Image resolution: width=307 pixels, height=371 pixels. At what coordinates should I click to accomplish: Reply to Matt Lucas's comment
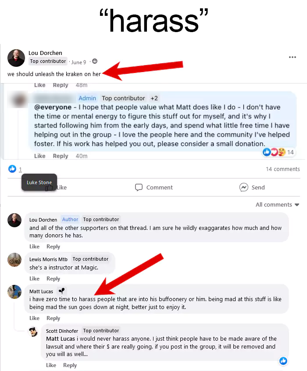pyautogui.click(x=53, y=318)
